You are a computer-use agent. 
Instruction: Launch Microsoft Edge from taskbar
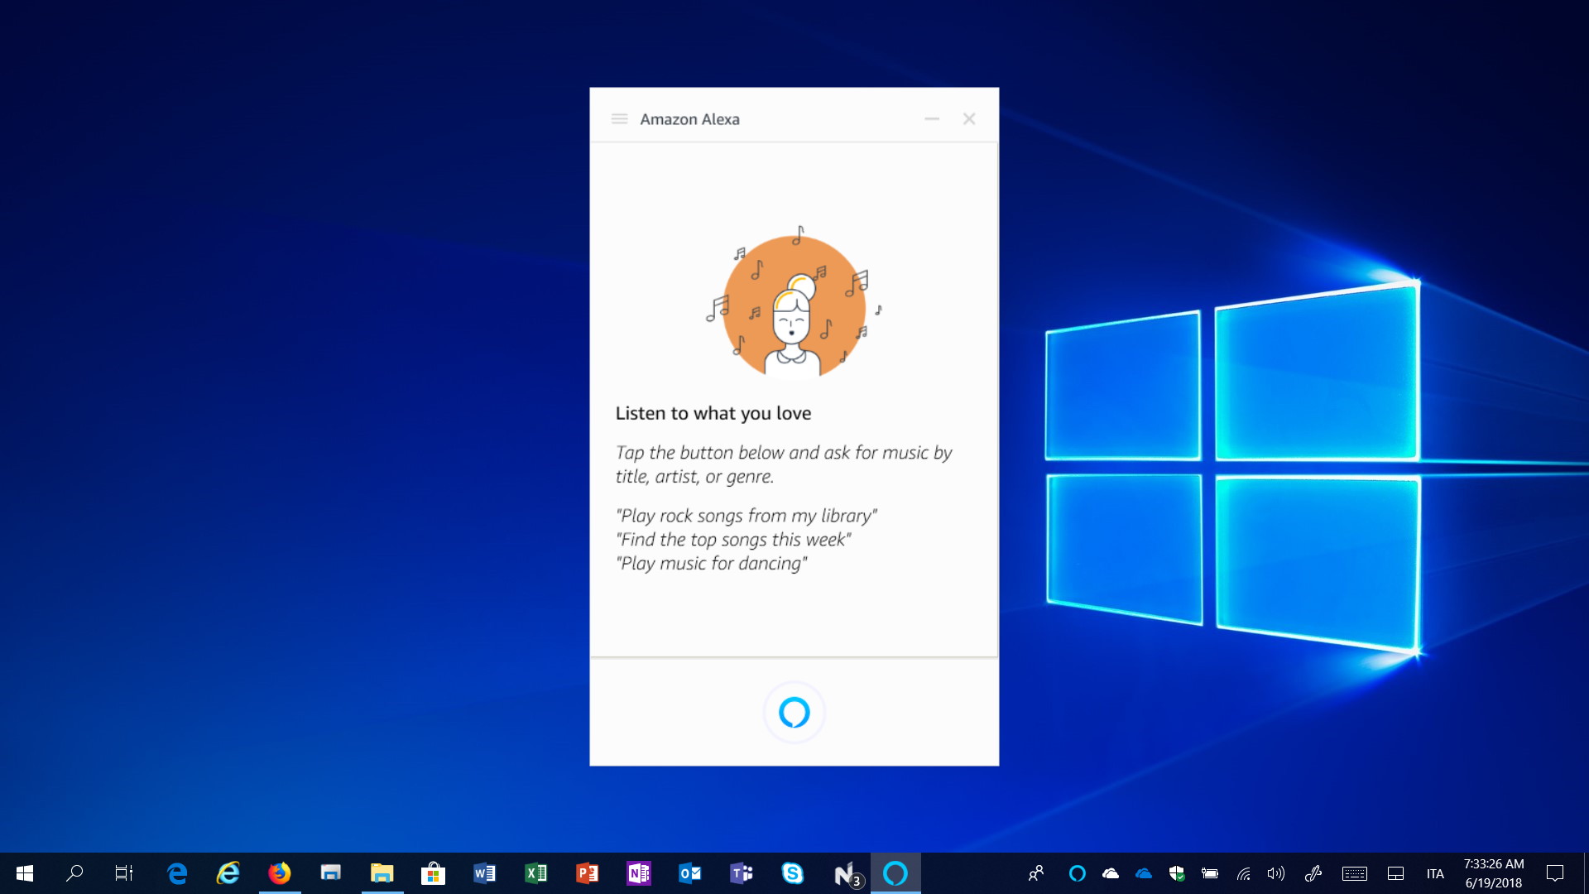click(177, 873)
